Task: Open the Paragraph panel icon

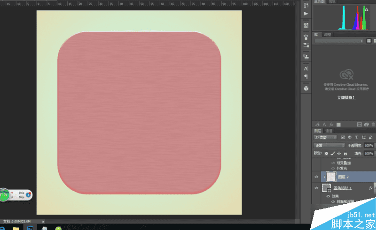Action: (x=306, y=76)
